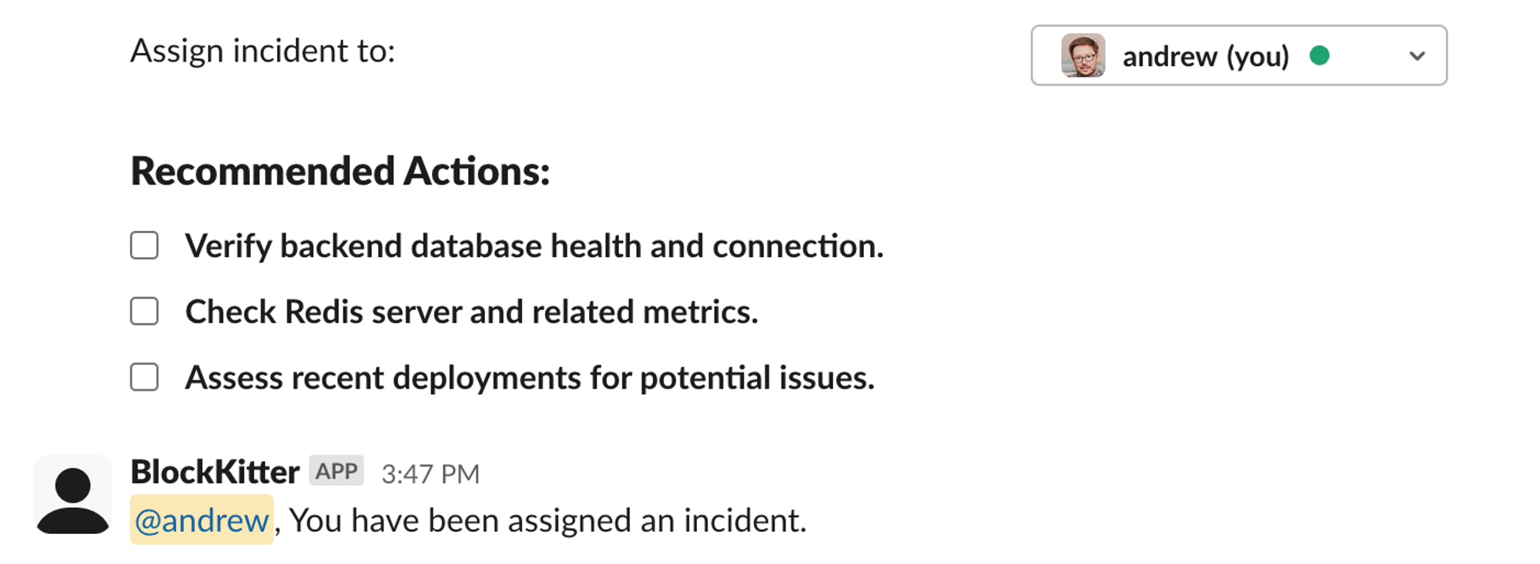The width and height of the screenshot is (1540, 564).
Task: Check 'Assess recent deployments for potential issues'
Action: coord(144,377)
